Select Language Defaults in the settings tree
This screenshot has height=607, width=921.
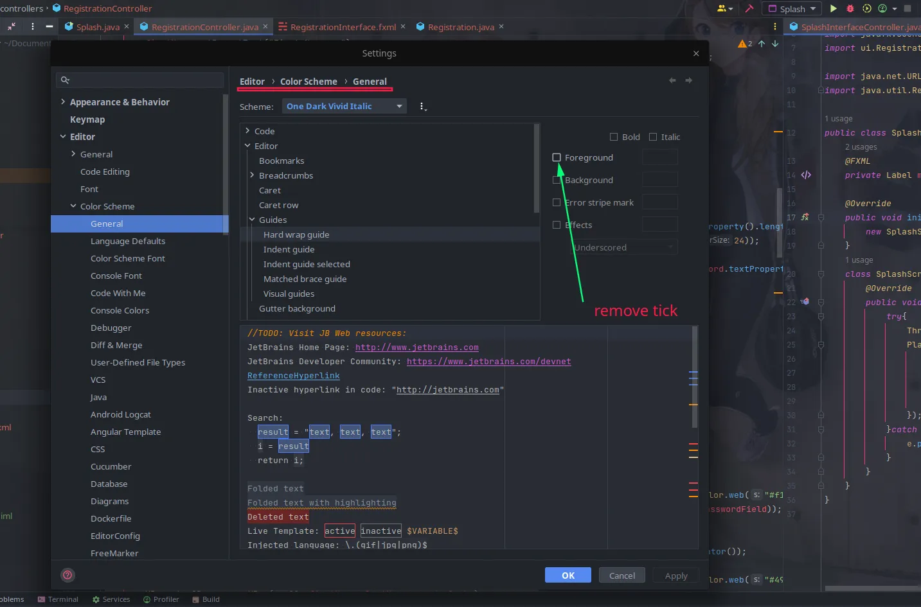point(128,241)
